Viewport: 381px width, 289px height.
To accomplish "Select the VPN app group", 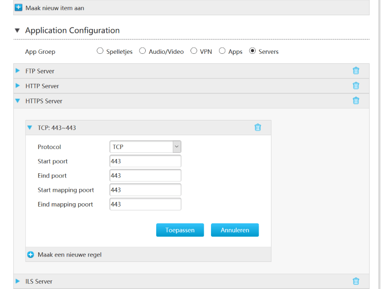I will [194, 51].
